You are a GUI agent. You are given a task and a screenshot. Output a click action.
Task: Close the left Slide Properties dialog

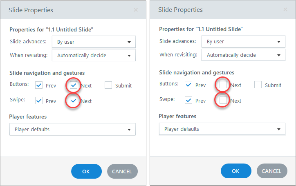(136, 10)
